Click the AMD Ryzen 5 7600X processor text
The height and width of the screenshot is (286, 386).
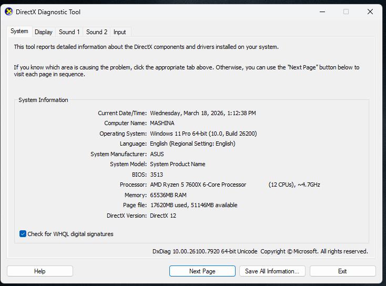[x=198, y=185]
